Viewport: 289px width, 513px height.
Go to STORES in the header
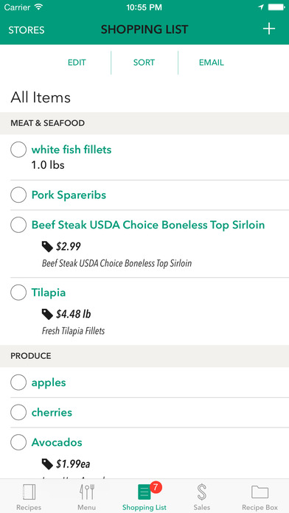(27, 29)
